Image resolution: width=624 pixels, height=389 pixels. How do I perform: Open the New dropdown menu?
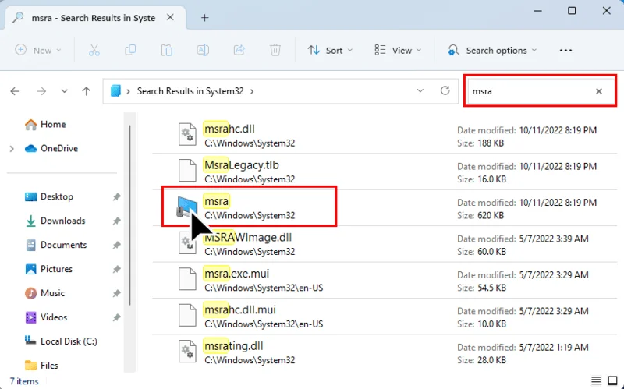37,50
